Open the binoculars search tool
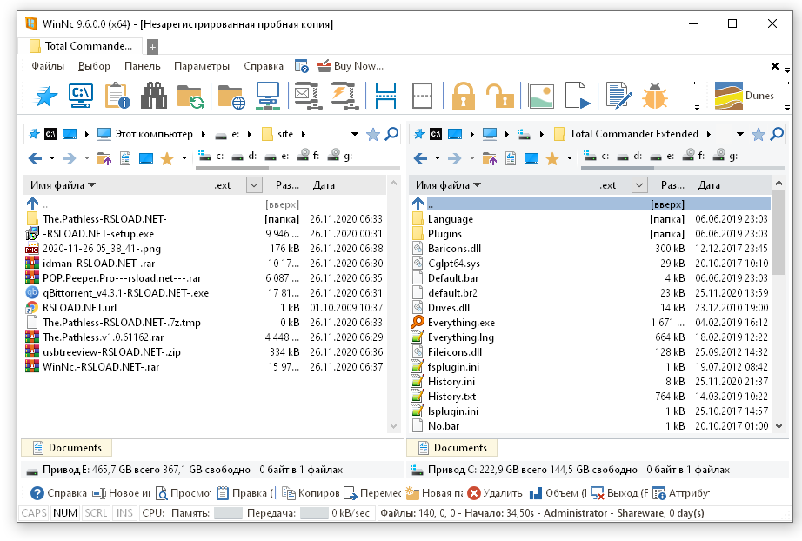The image size is (802, 541). coord(154,96)
